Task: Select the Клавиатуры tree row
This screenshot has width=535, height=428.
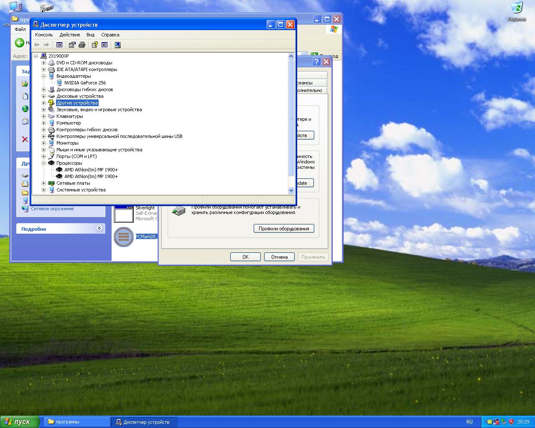Action: [x=69, y=116]
